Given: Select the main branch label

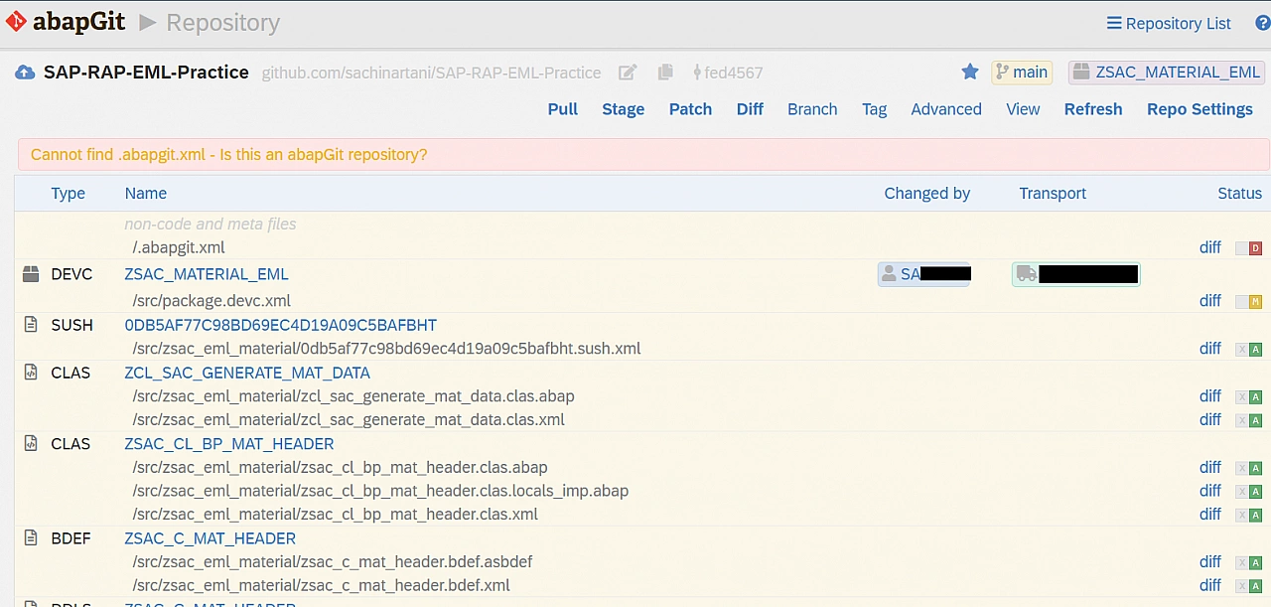Looking at the screenshot, I should 1021,73.
